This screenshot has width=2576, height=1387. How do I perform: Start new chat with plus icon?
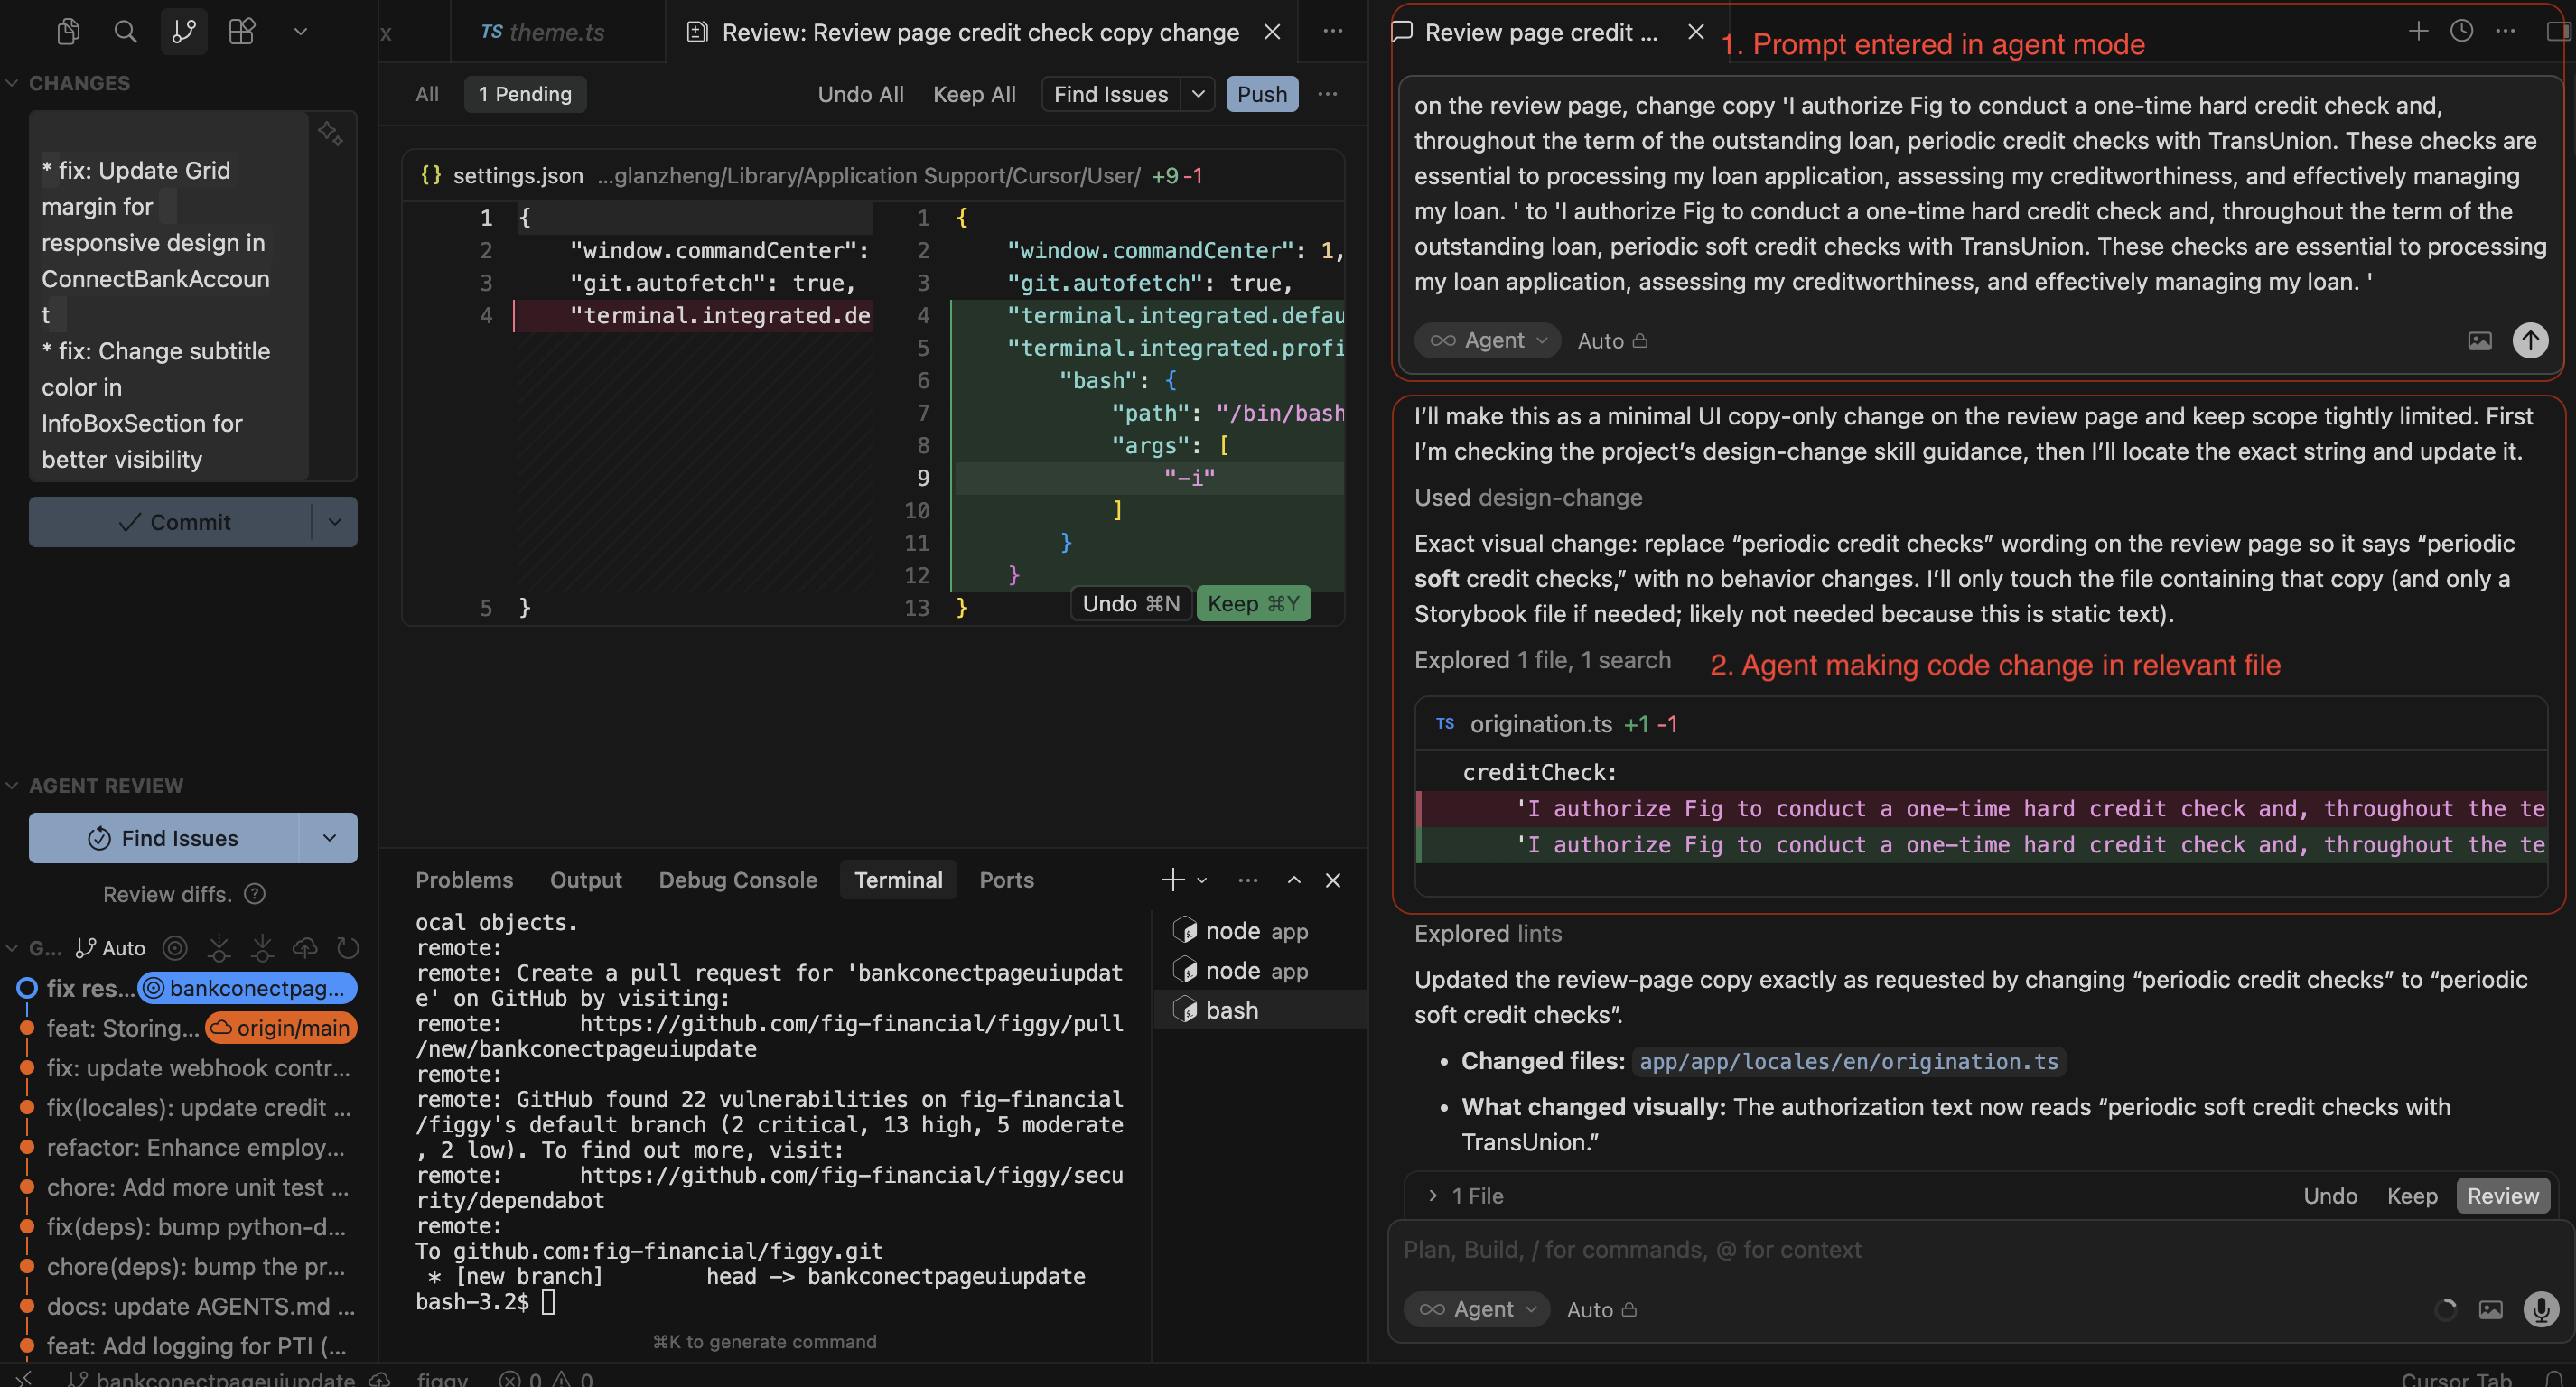point(2418,31)
